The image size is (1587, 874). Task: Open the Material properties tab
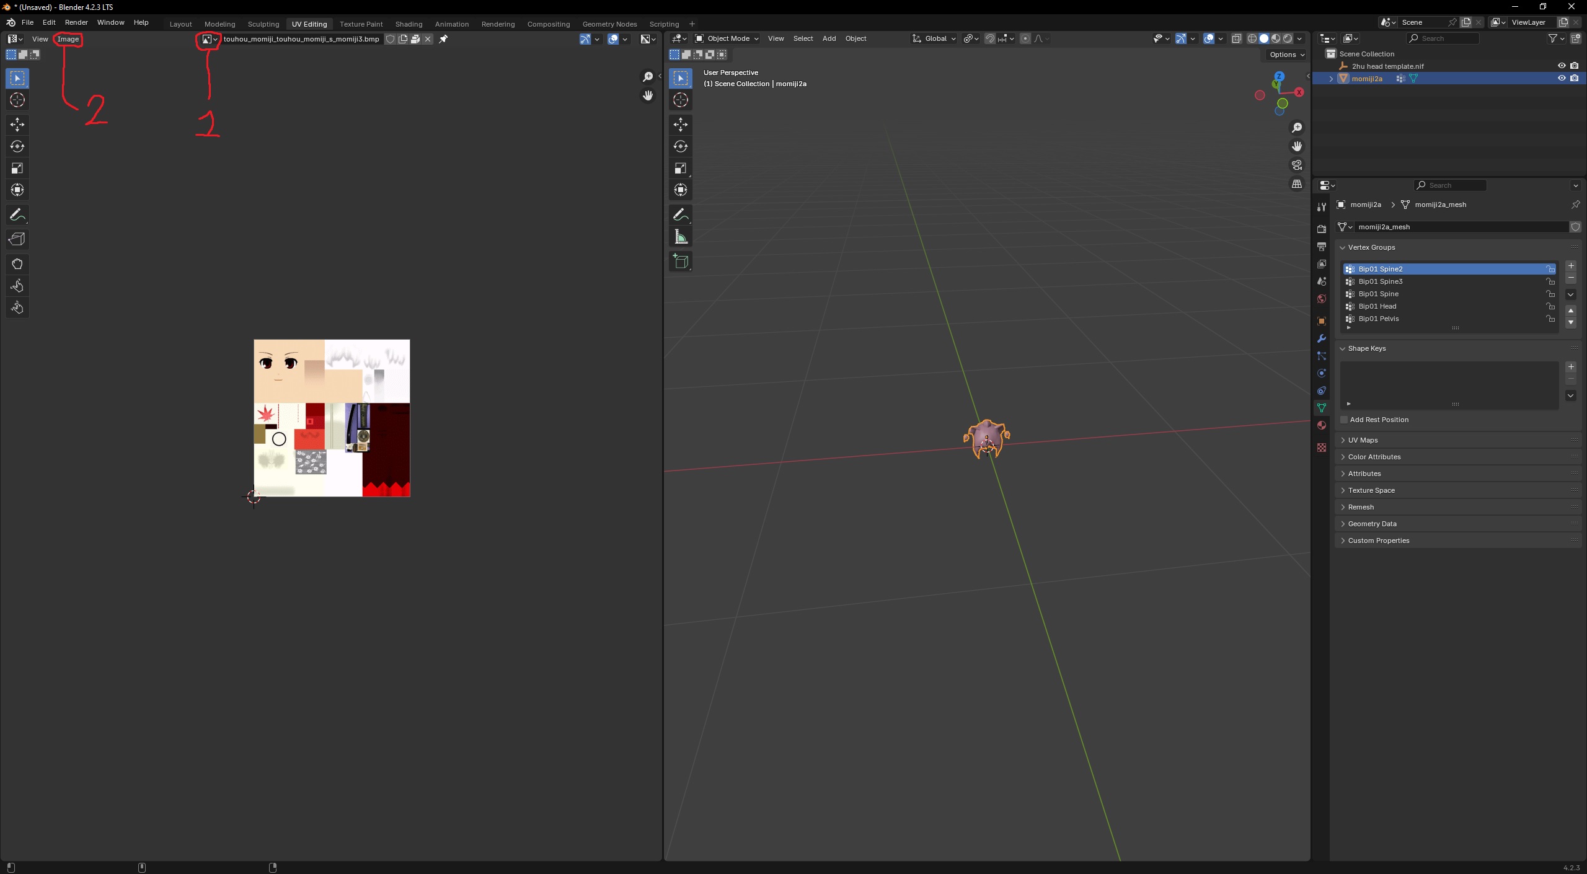click(1321, 425)
